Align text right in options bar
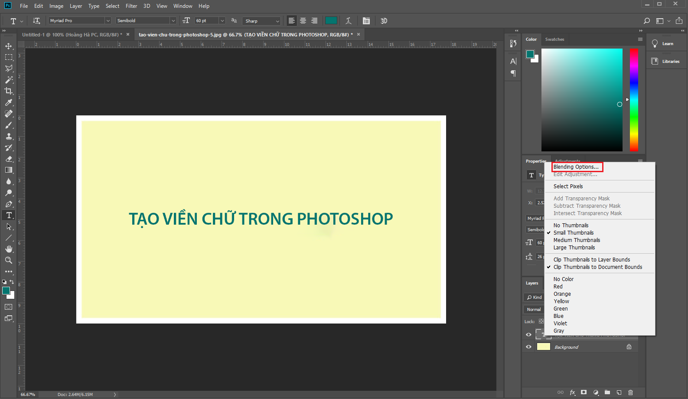Image resolution: width=688 pixels, height=399 pixels. pyautogui.click(x=314, y=21)
